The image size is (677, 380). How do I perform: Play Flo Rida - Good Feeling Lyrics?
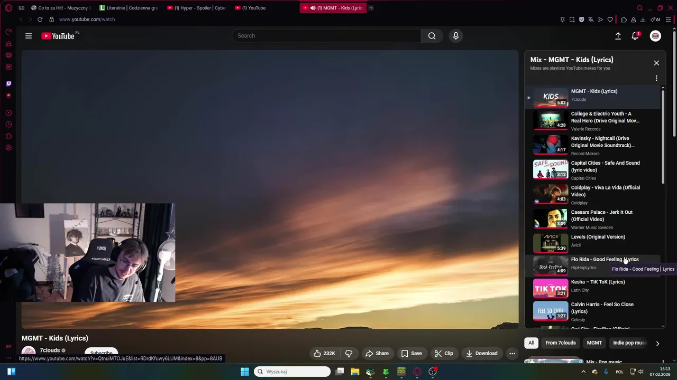tap(592, 265)
